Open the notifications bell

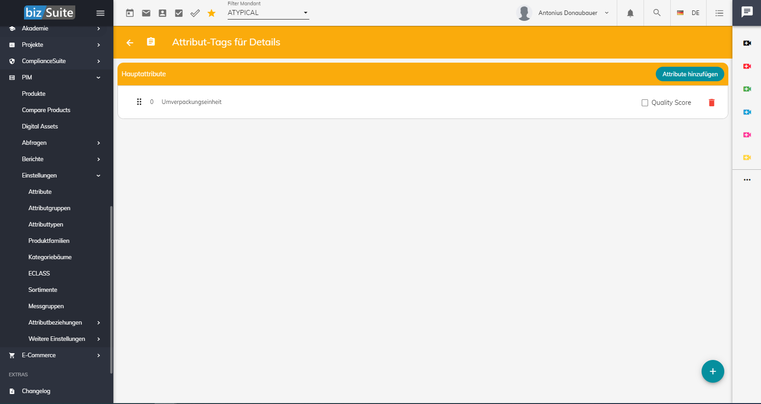pyautogui.click(x=630, y=13)
